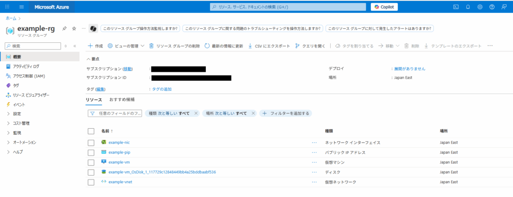
Task: Click the 展開がありません deploy link
Action: (x=410, y=69)
